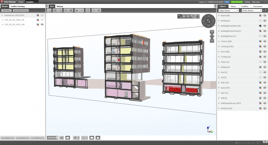Hide the Window object group with its eye icon
The height and width of the screenshot is (145, 268).
click(265, 108)
